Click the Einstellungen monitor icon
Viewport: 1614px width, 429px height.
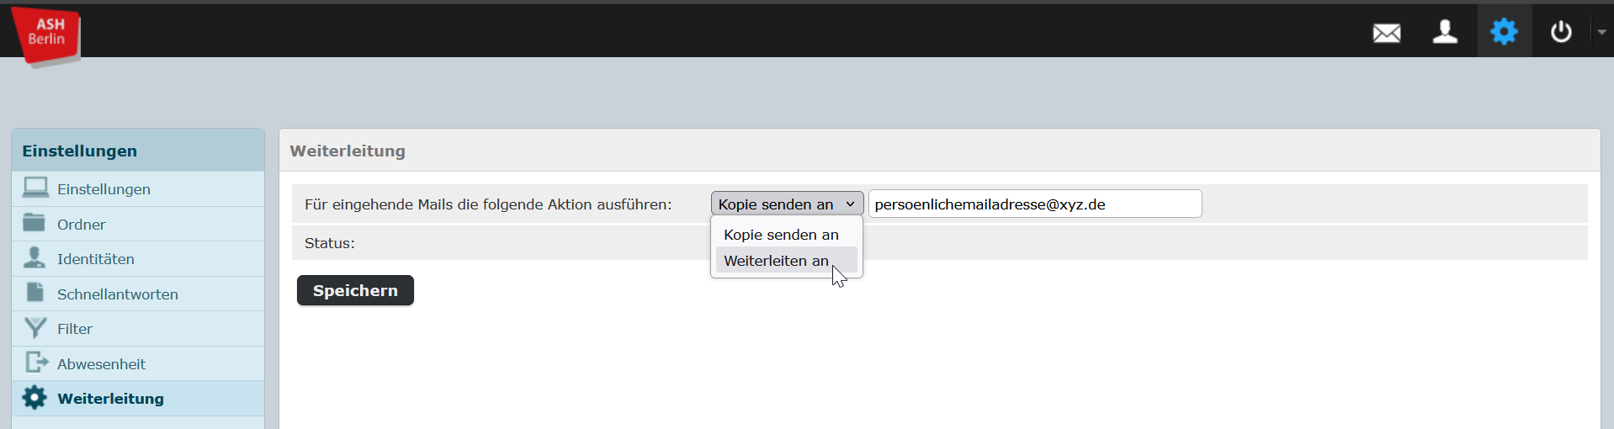[x=35, y=188]
